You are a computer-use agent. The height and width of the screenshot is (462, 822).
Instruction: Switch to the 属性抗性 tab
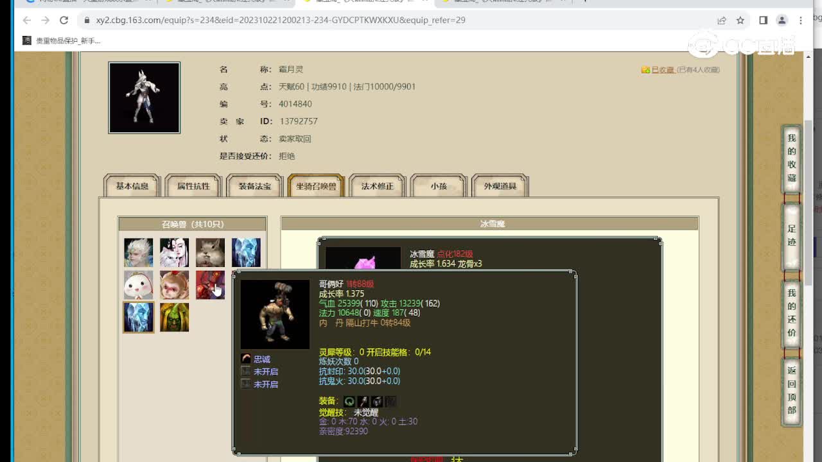coord(193,186)
